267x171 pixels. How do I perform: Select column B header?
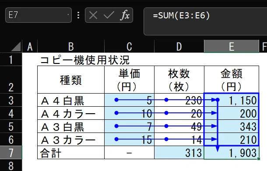click(x=71, y=46)
